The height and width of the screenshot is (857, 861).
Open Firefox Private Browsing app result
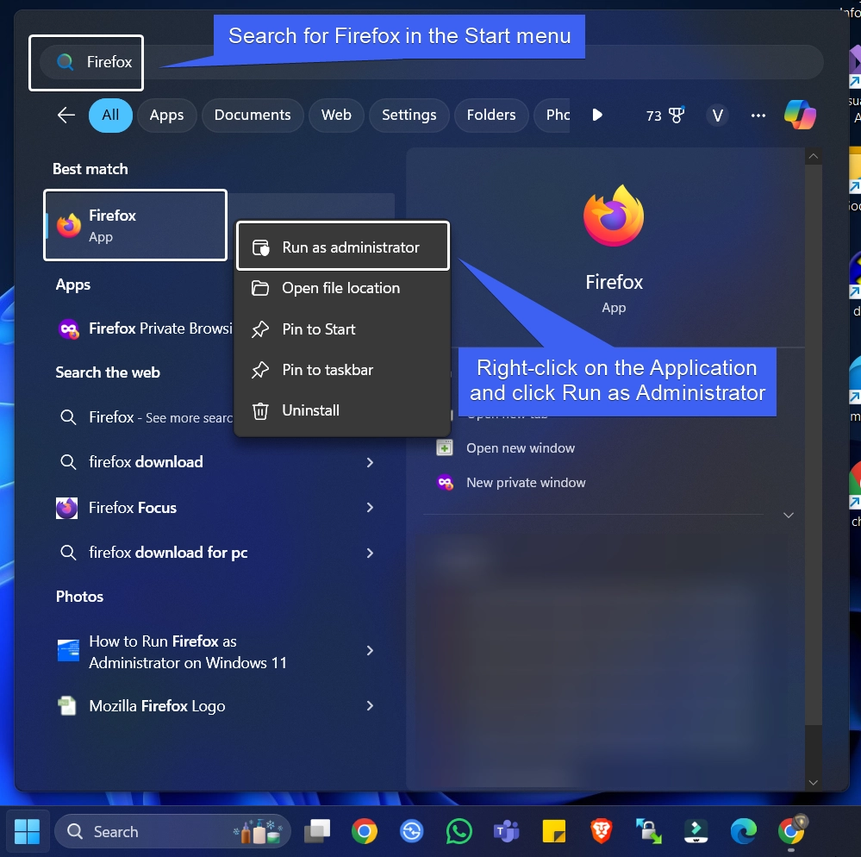pos(146,328)
